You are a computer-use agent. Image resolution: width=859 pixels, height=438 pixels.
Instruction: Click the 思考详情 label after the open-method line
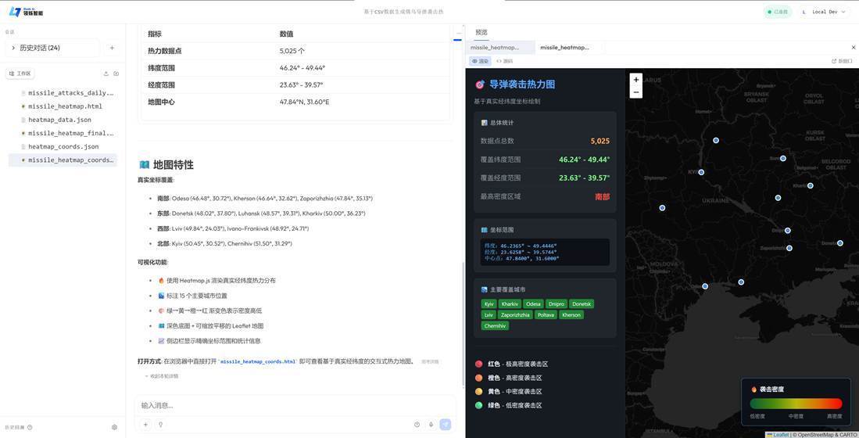(430, 362)
